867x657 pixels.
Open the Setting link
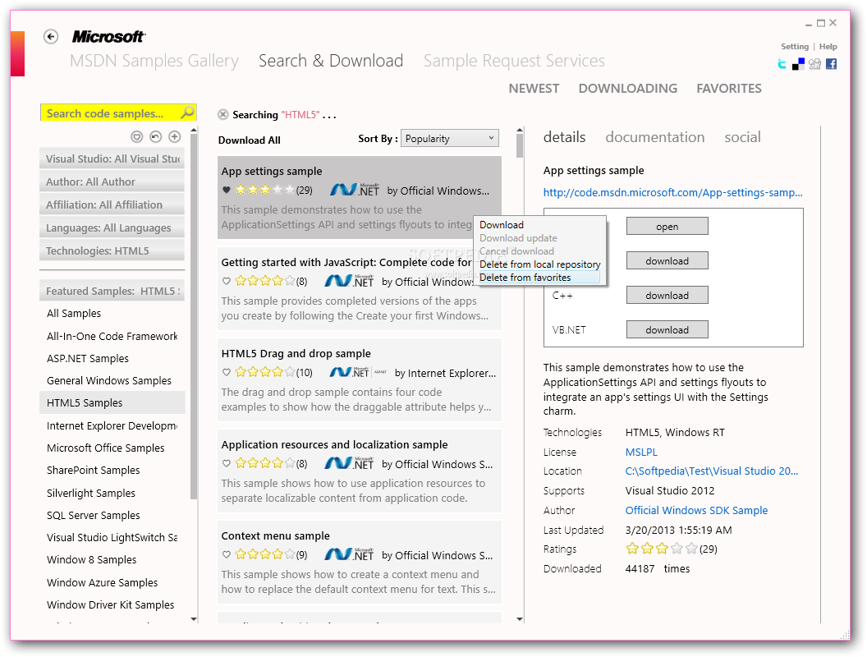coord(795,47)
